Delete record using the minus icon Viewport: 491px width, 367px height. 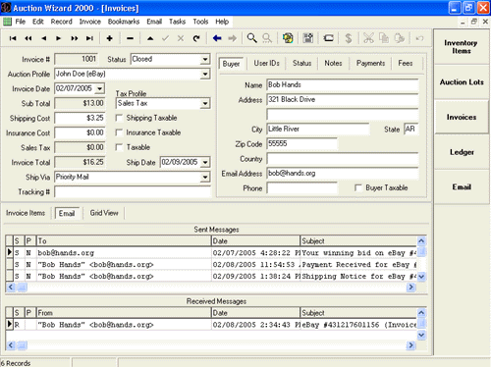tap(130, 38)
